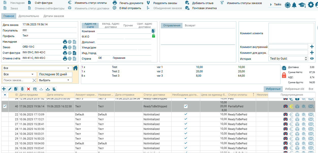Click the red padlock icon near totals
318x153 pixels.
[284, 75]
